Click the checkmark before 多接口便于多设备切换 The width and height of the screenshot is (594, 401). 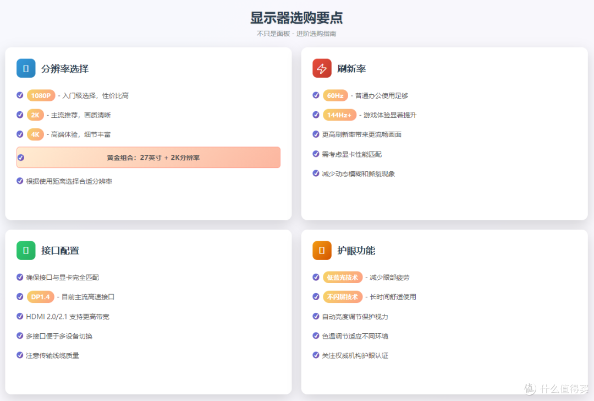click(x=20, y=336)
